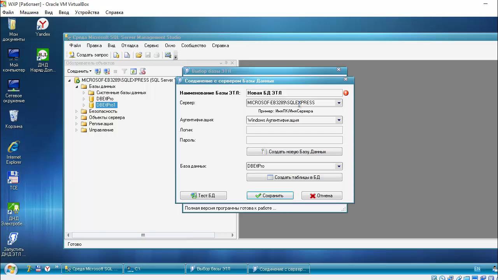Viewport: 498px width, 280px height.
Task: Click the Пароль input field
Action: coord(294,140)
